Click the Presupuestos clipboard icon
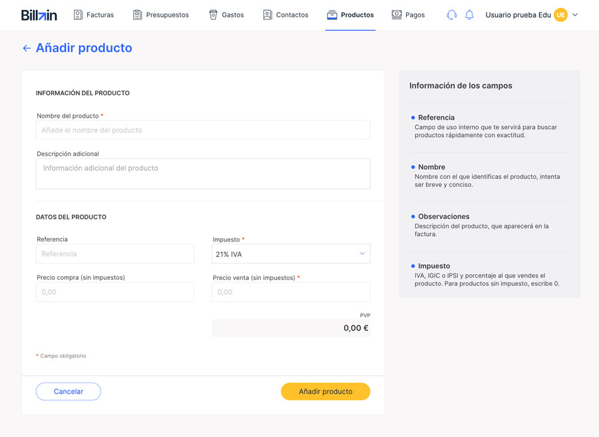The image size is (599, 437). coord(137,15)
